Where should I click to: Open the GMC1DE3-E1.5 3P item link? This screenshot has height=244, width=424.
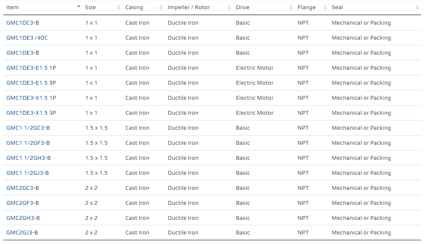pyautogui.click(x=31, y=83)
